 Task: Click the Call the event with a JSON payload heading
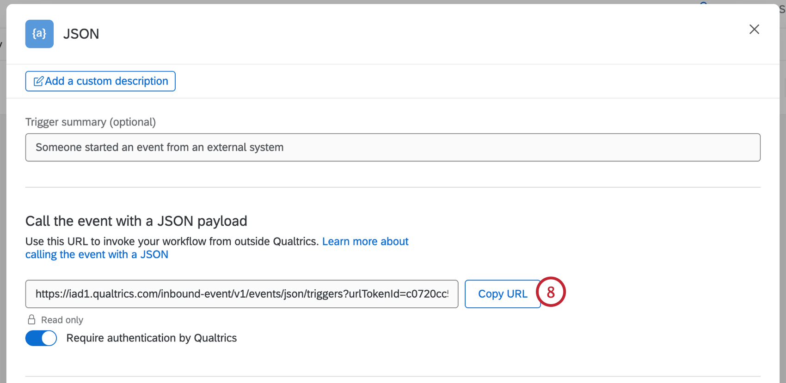click(136, 221)
